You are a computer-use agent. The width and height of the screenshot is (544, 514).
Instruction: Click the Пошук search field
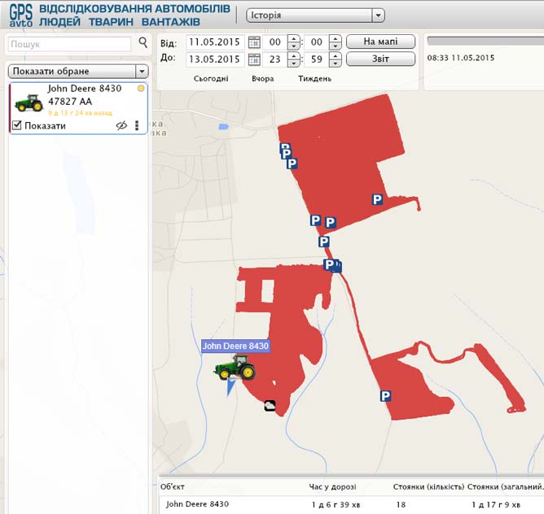[69, 44]
